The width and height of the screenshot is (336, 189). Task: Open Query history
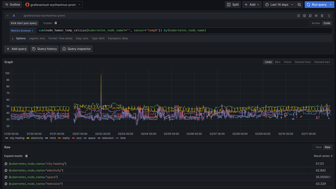(x=45, y=49)
